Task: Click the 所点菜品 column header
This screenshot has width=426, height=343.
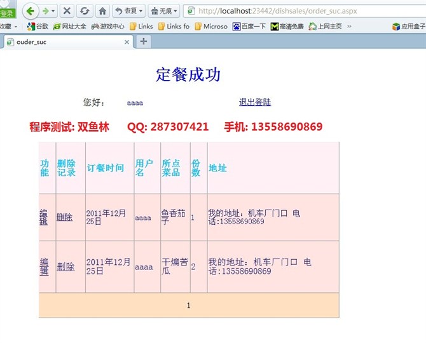Action: pos(170,168)
